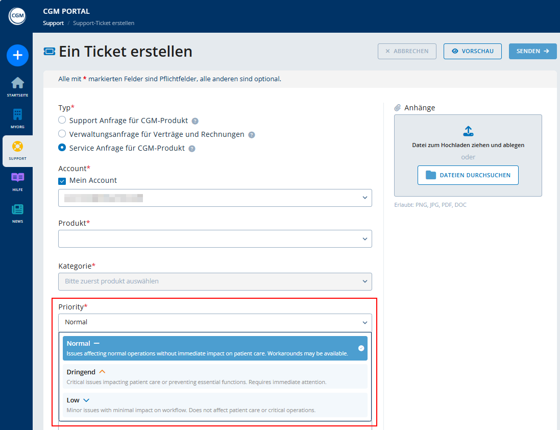Select the Support lifebuoy sidebar icon
This screenshot has height=430, width=560.
17,147
